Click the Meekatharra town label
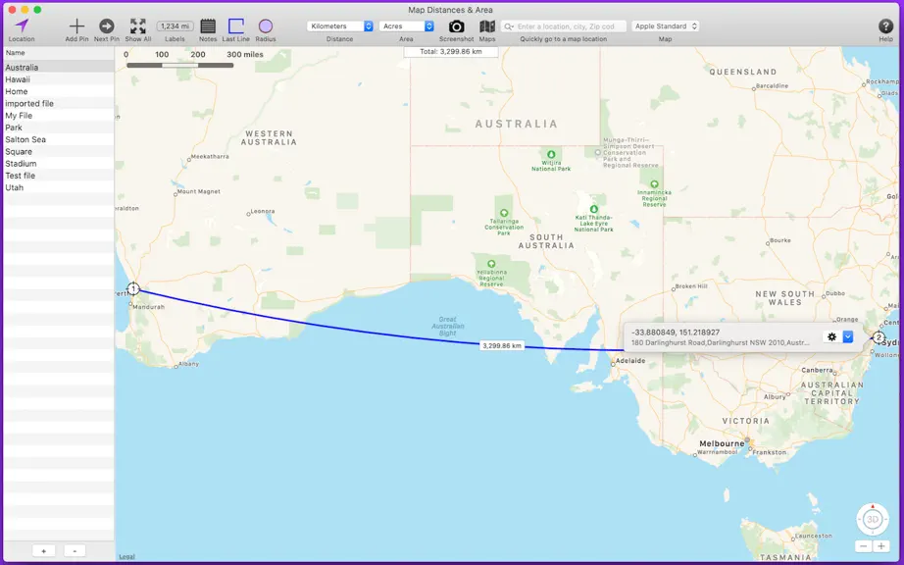Viewport: 904px width, 565px height. pos(210,156)
